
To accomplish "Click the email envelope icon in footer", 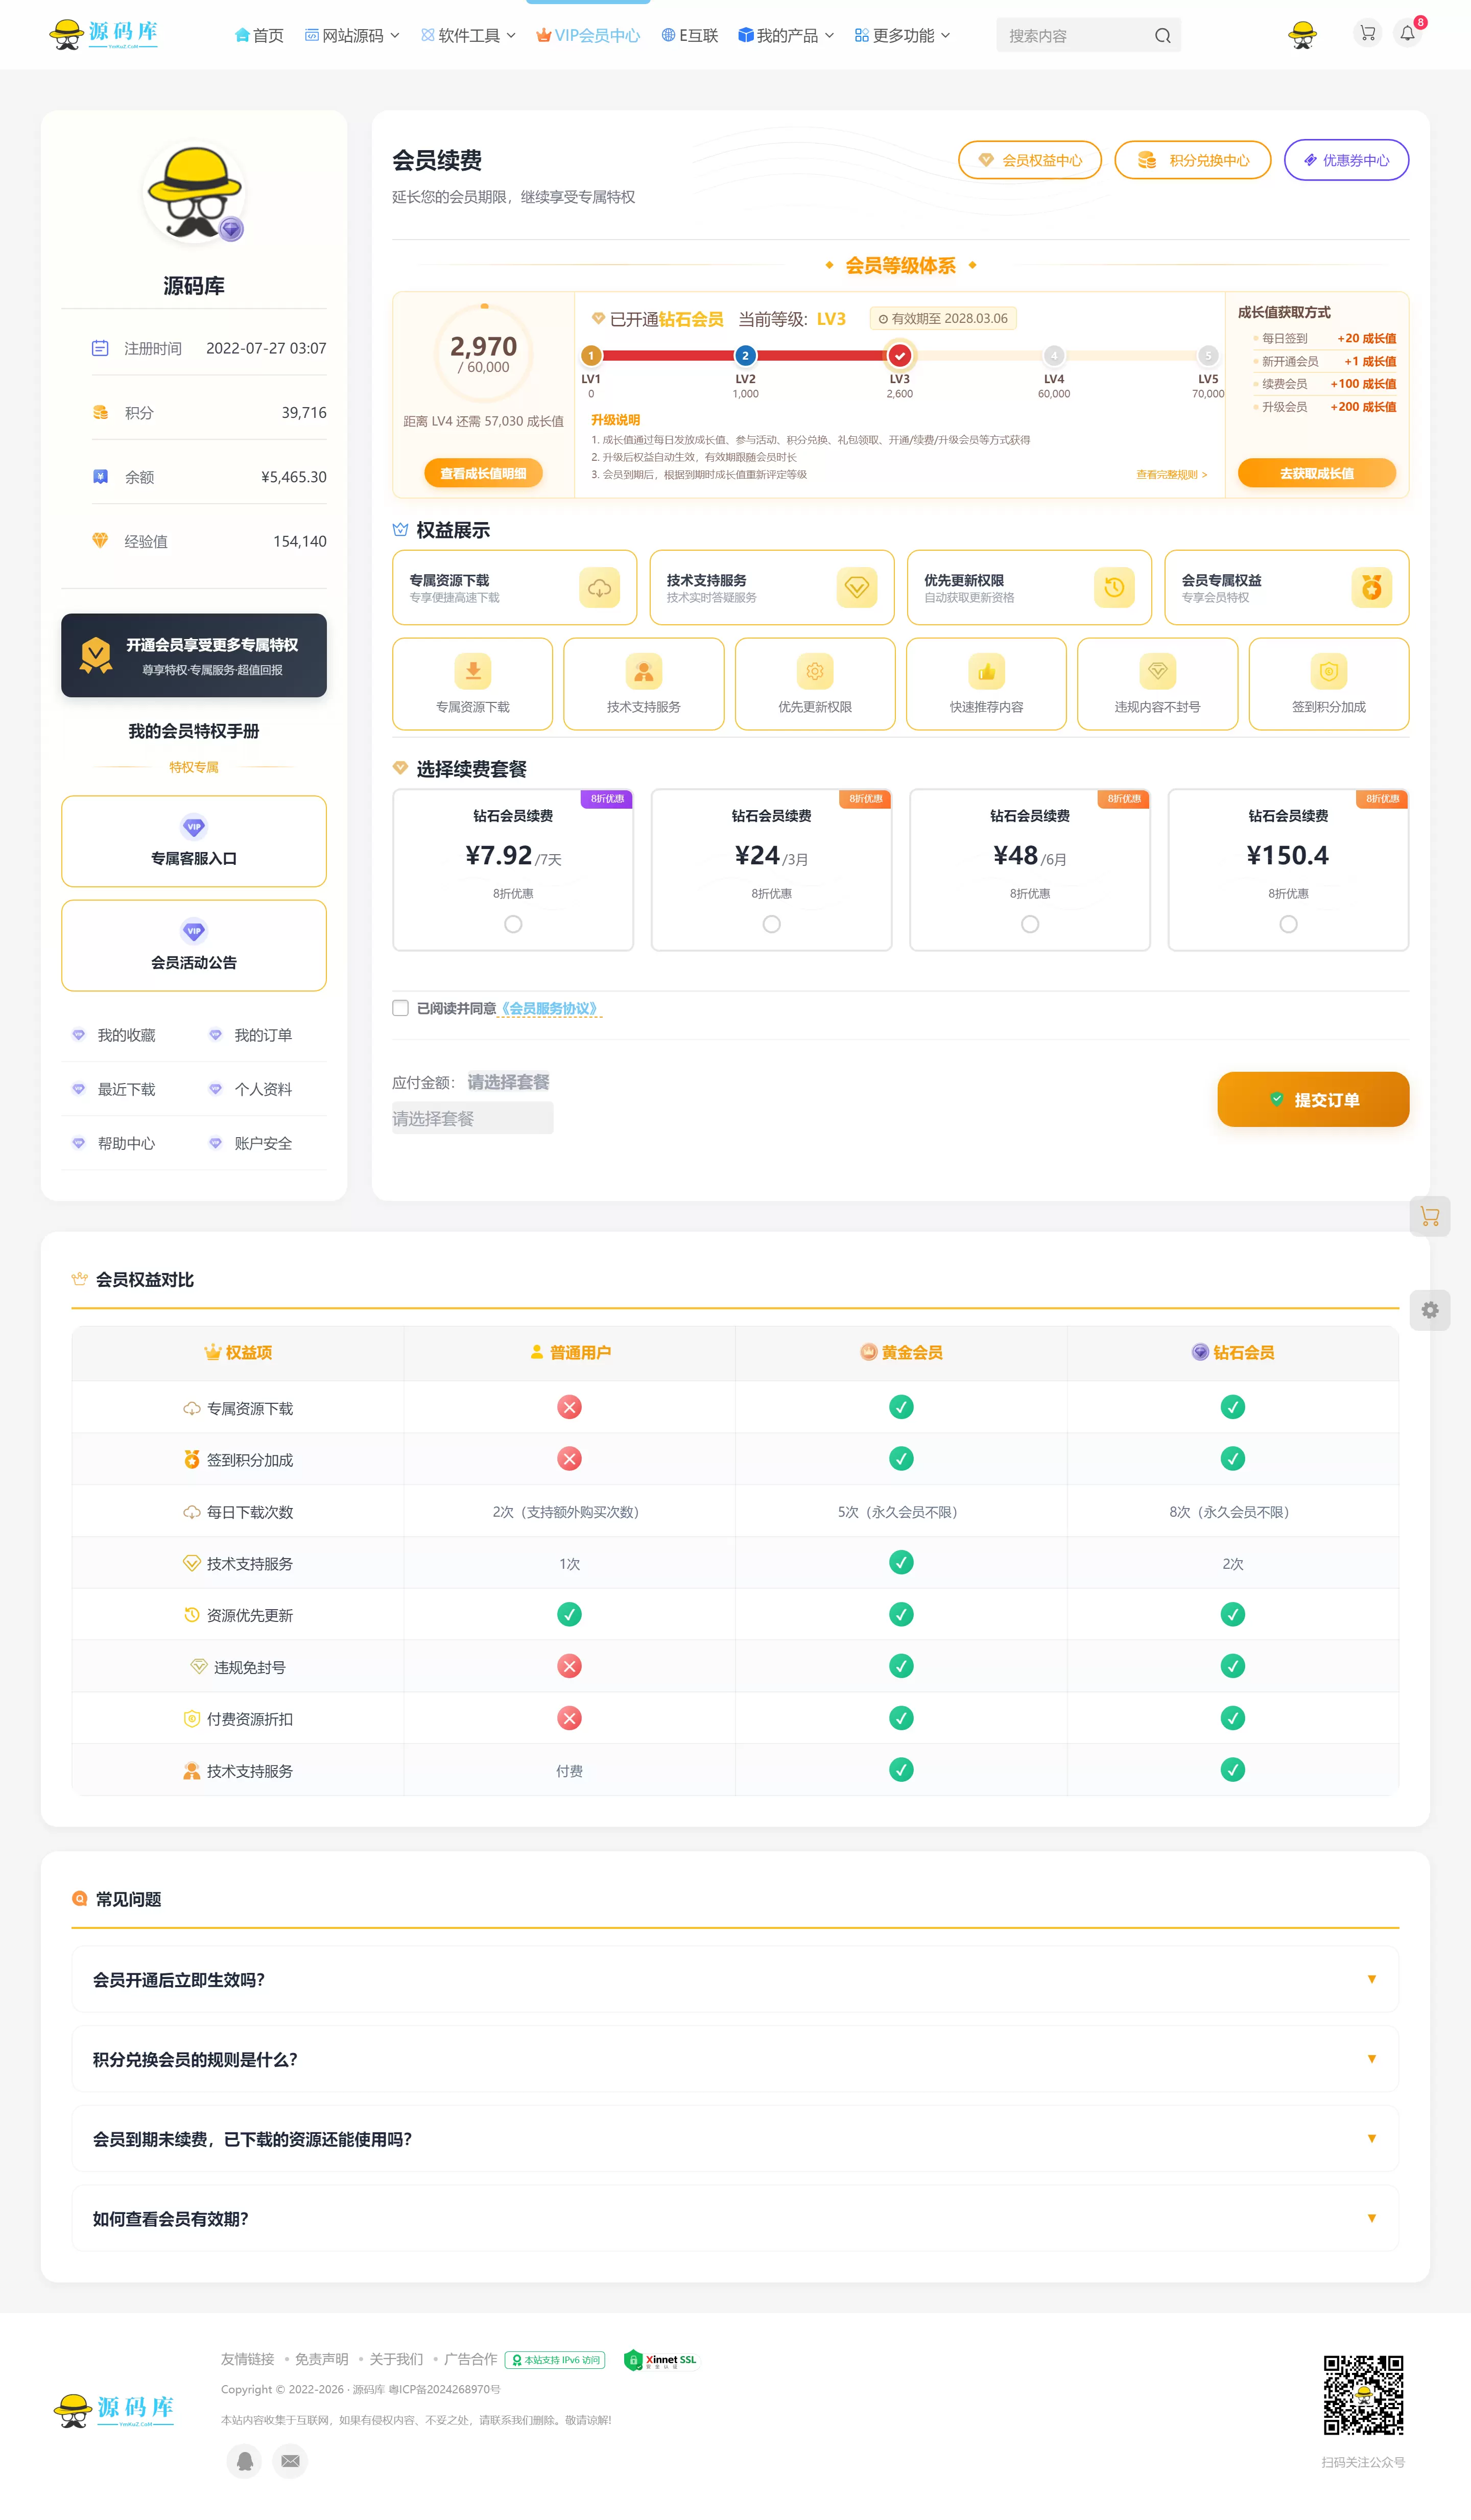I will click(x=290, y=2461).
